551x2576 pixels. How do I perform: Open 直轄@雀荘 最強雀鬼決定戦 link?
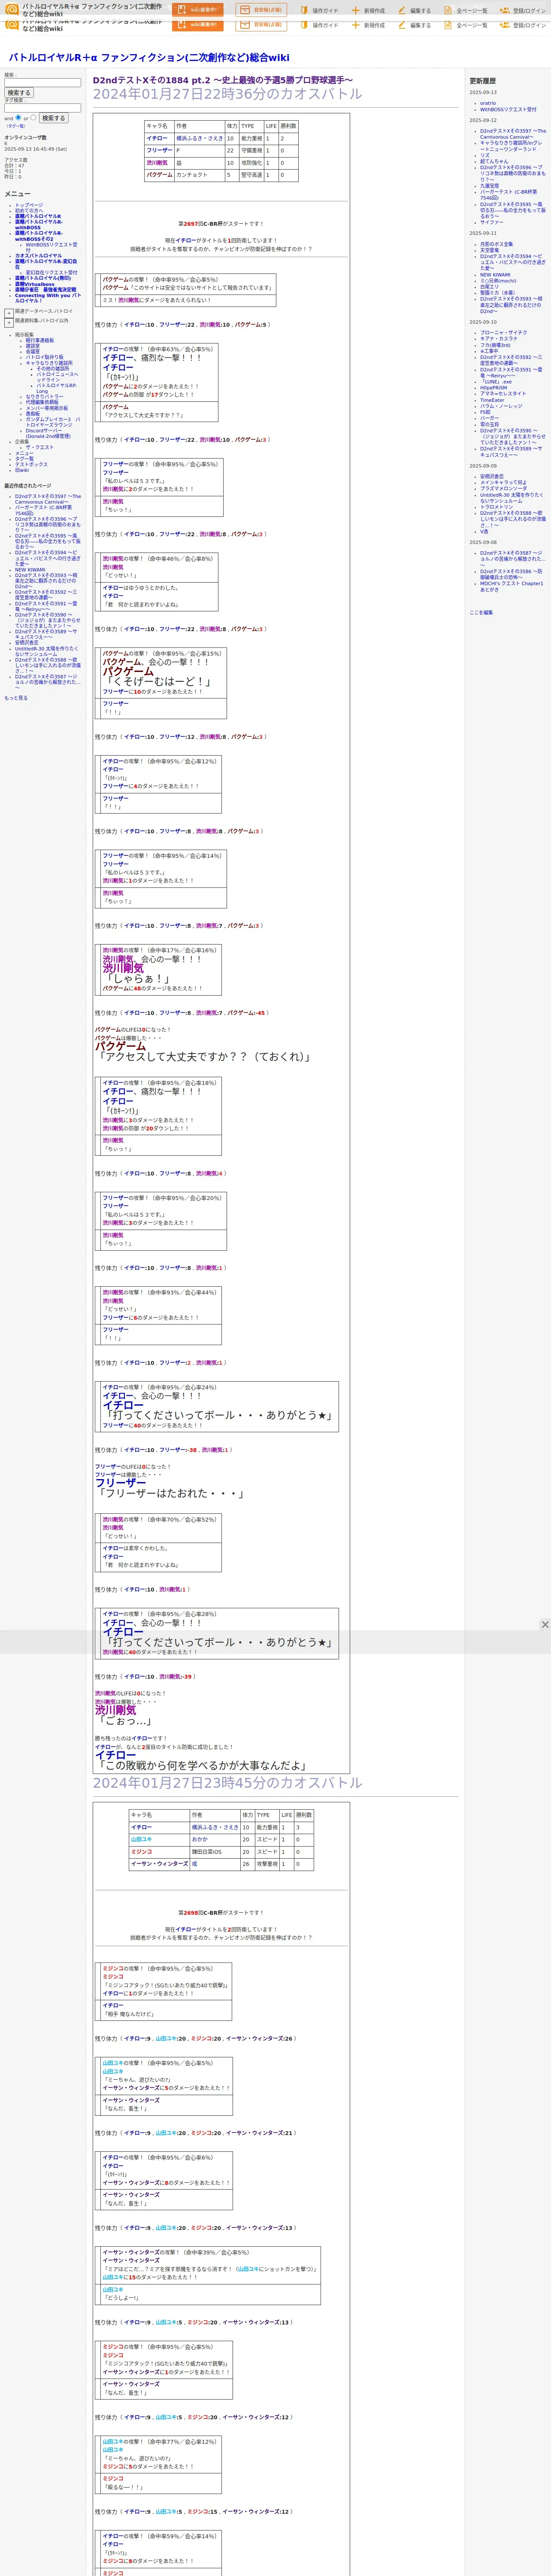point(45,290)
